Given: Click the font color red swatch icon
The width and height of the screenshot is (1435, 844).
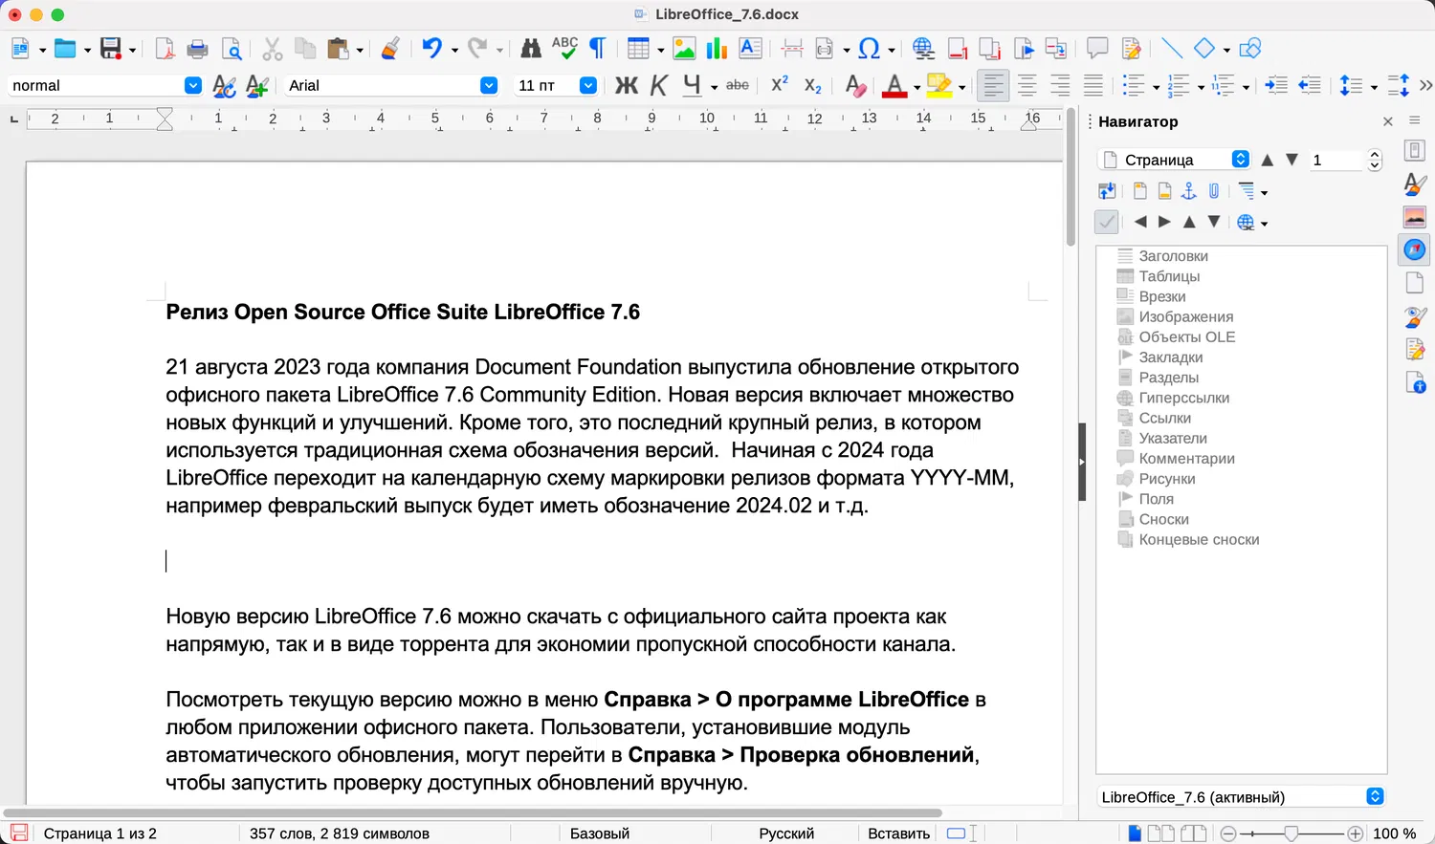Looking at the screenshot, I should point(894,86).
